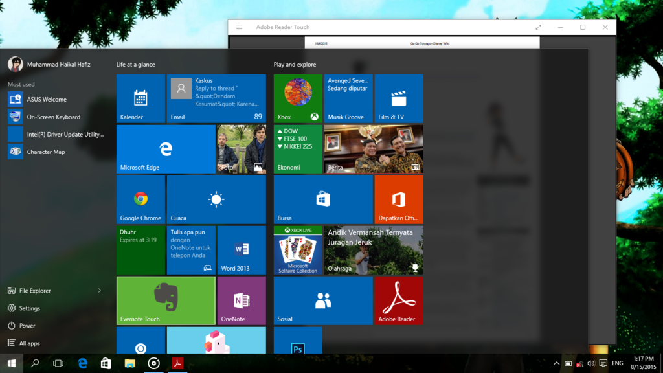Image resolution: width=663 pixels, height=373 pixels.
Task: Open the Foto tile
Action: point(242,149)
